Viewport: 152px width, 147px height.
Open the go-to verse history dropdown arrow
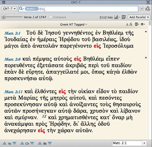click(x=144, y=143)
